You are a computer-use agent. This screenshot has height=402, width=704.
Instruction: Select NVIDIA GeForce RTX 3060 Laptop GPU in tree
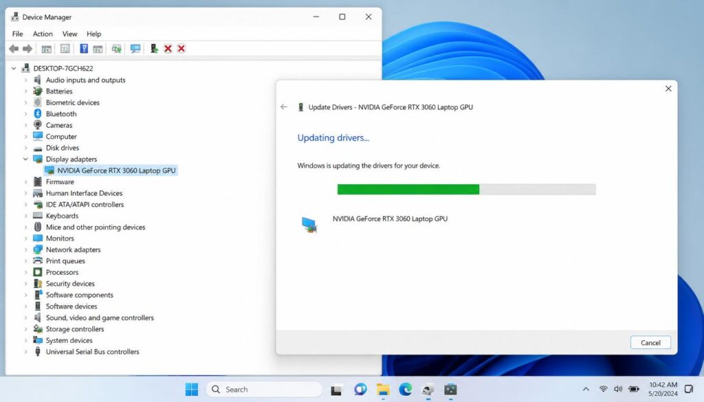tap(111, 170)
